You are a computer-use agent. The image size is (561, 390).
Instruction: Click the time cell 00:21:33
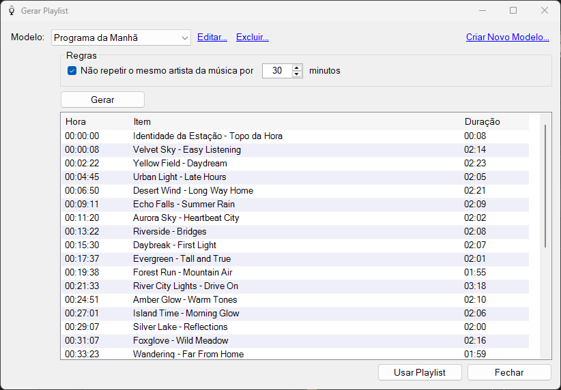coord(82,286)
